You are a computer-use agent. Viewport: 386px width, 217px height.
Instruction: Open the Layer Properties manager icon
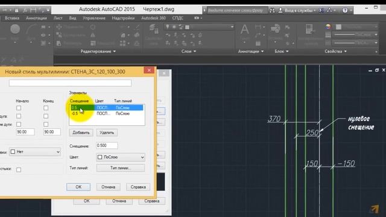[154, 29]
